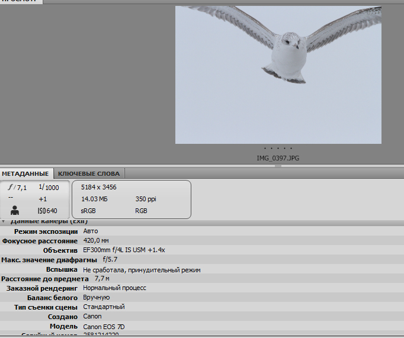This screenshot has height=338, width=404.
Task: Click the star rating dots under preview
Action: pos(278,149)
